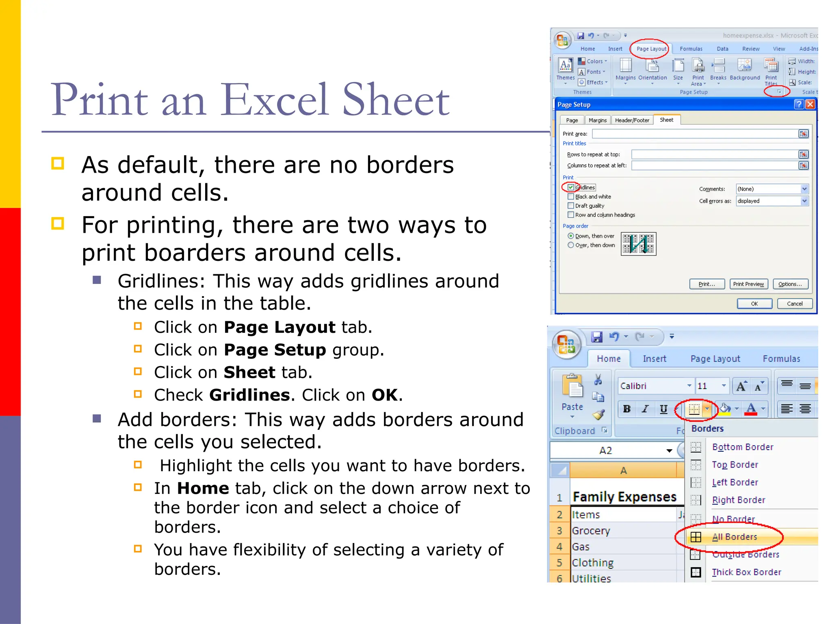Click the Print area input field

click(x=695, y=134)
